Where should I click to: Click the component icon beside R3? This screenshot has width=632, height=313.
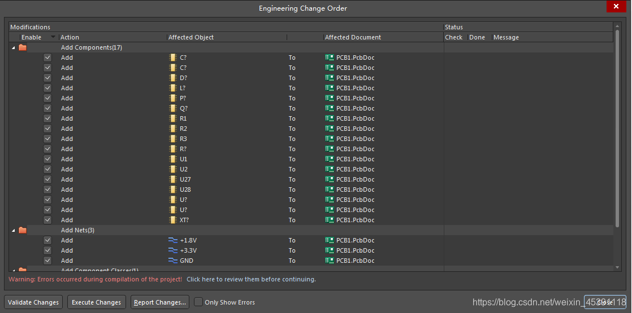point(173,139)
